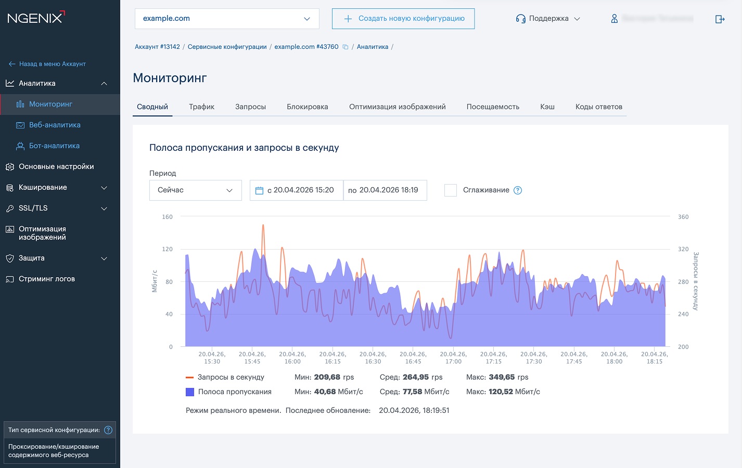The height and width of the screenshot is (468, 742).
Task: Click the help icon beside Сглаживание
Action: click(x=518, y=190)
